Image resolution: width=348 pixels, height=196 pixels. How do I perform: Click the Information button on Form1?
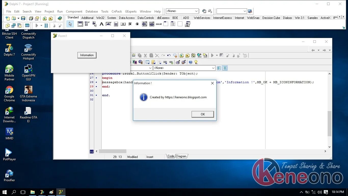[87, 55]
